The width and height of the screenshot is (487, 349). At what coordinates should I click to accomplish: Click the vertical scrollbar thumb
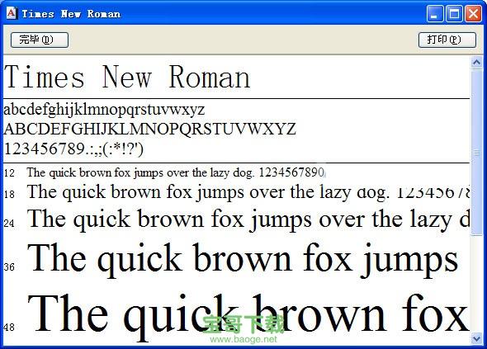(x=476, y=152)
